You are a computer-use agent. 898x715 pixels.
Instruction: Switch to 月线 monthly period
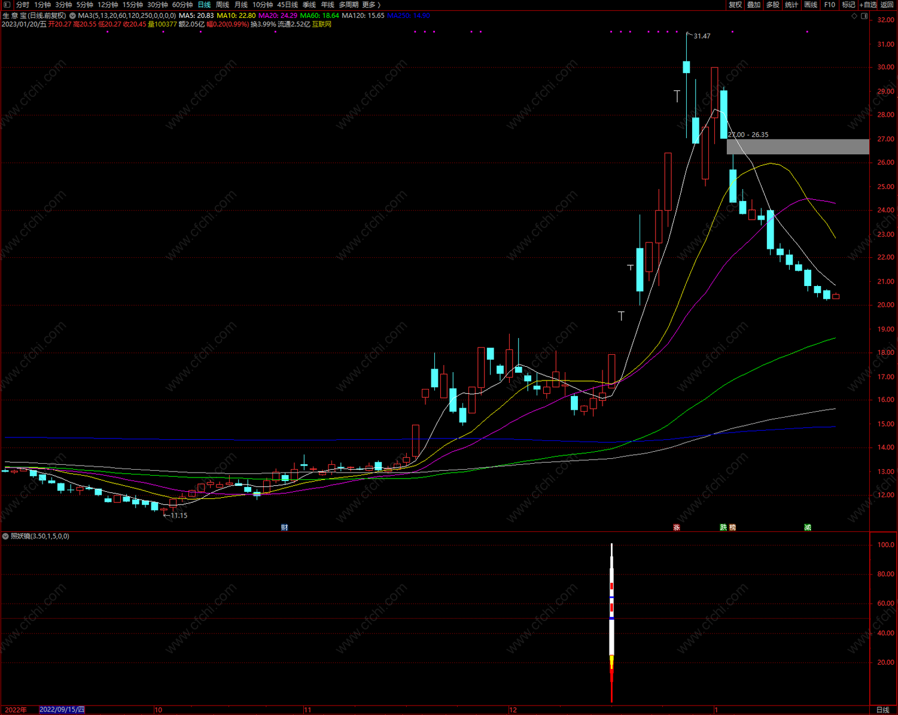(x=241, y=5)
